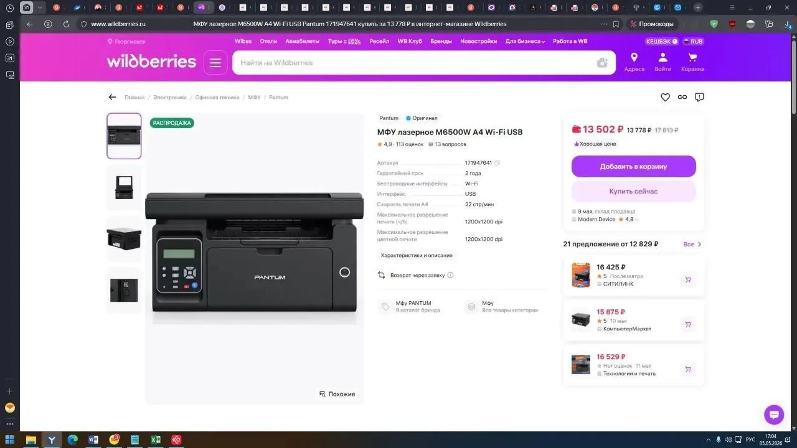
Task: Select the fourth product thumbnail image
Action: (x=124, y=290)
